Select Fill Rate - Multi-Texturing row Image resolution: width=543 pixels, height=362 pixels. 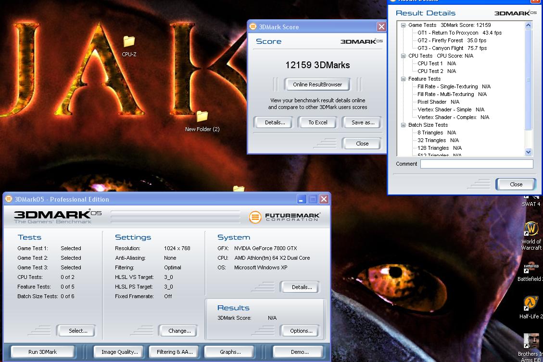(x=452, y=94)
